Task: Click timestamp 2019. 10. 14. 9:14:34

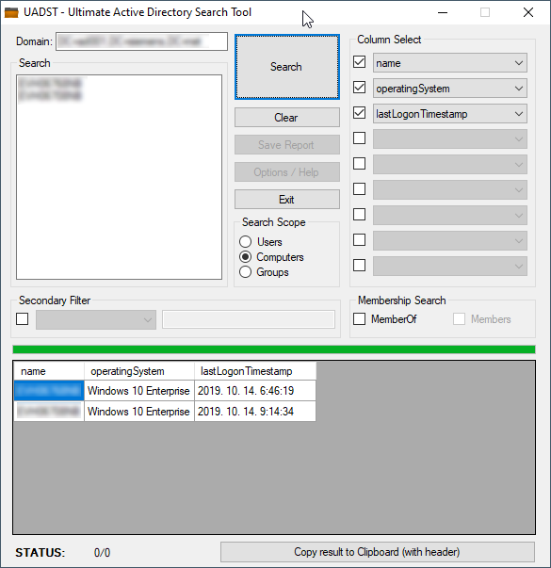Action: 255,411
